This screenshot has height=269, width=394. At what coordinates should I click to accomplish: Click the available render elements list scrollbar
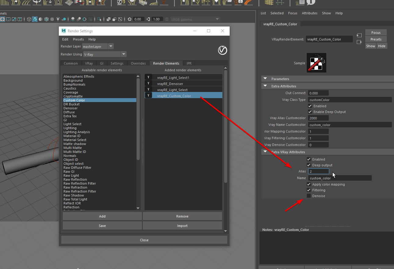pyautogui.click(x=138, y=119)
